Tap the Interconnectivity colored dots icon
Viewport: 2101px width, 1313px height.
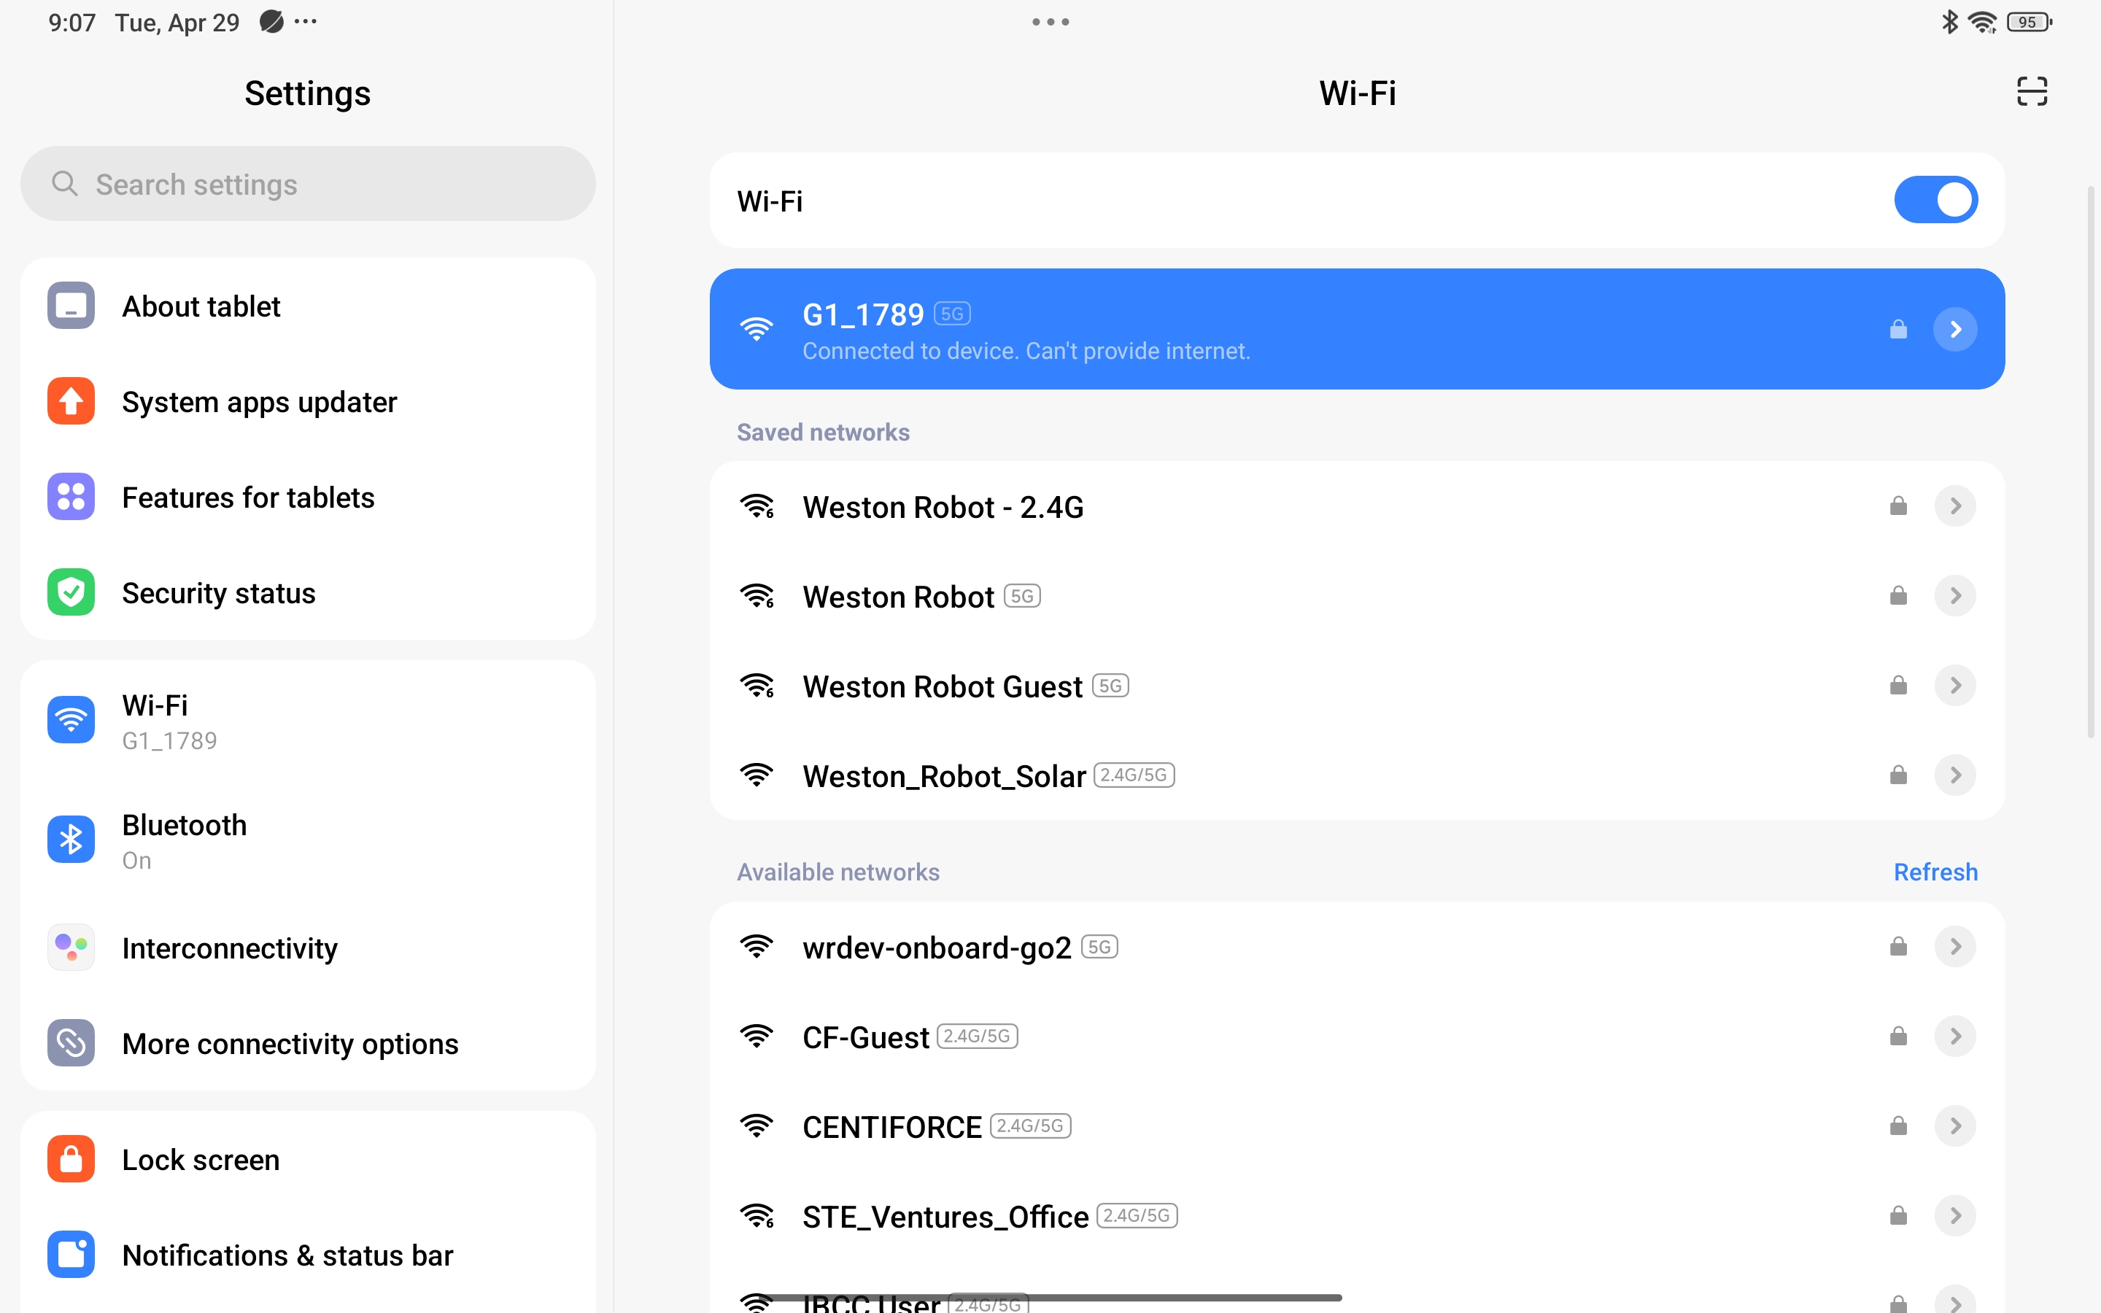(x=71, y=948)
